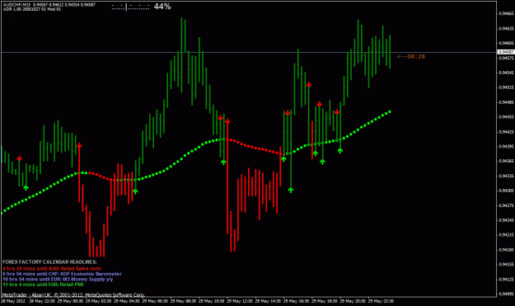Open the EUR M3 Money Supply y/y headline

[58, 279]
